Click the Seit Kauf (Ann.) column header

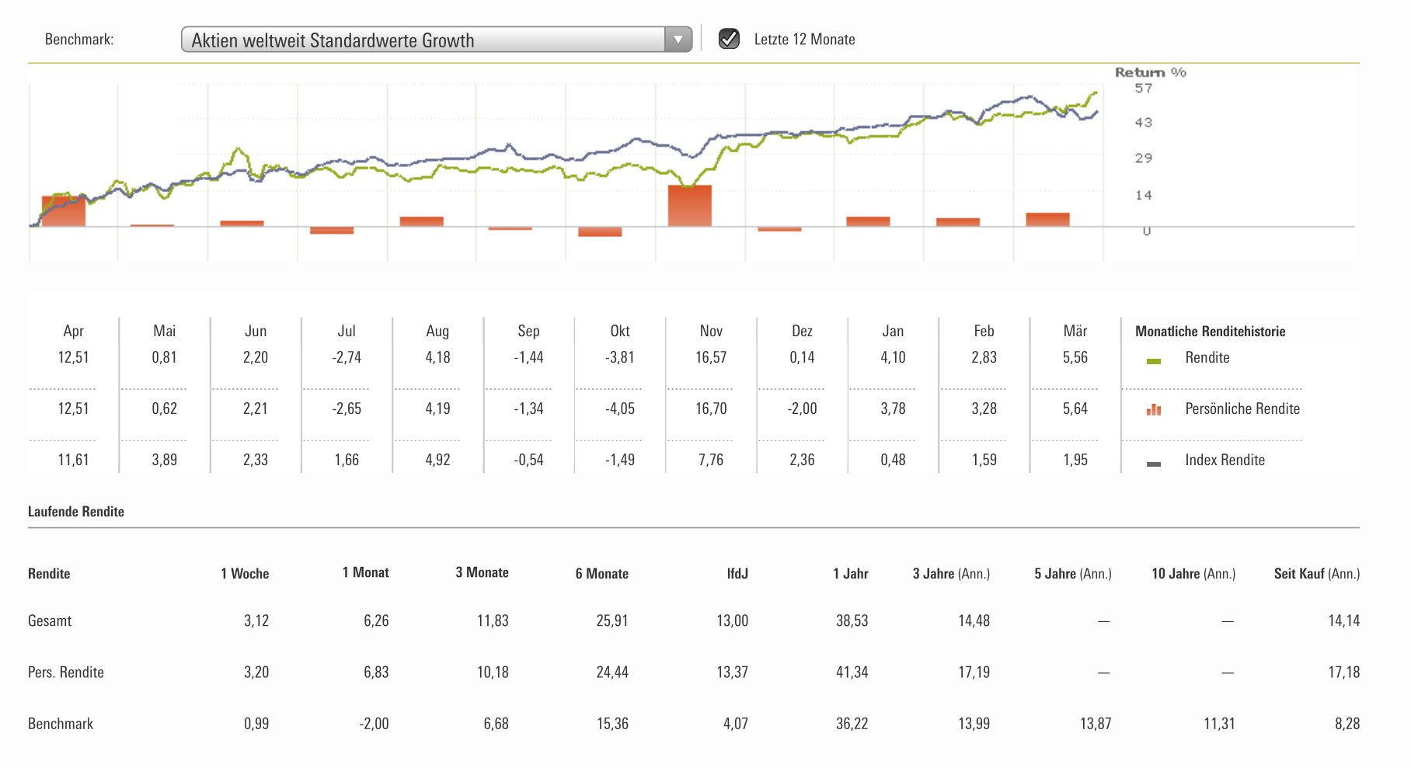pyautogui.click(x=1316, y=574)
